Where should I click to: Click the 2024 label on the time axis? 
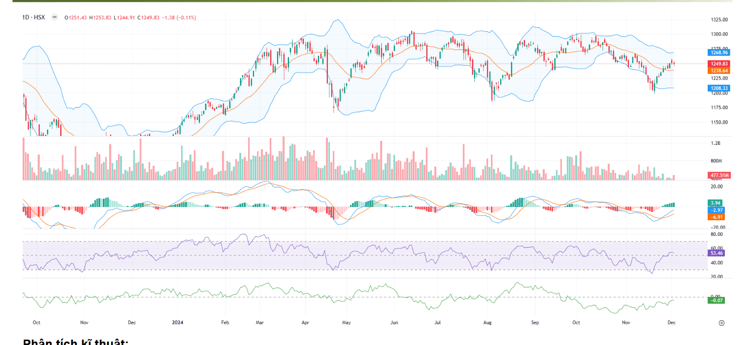coord(178,323)
